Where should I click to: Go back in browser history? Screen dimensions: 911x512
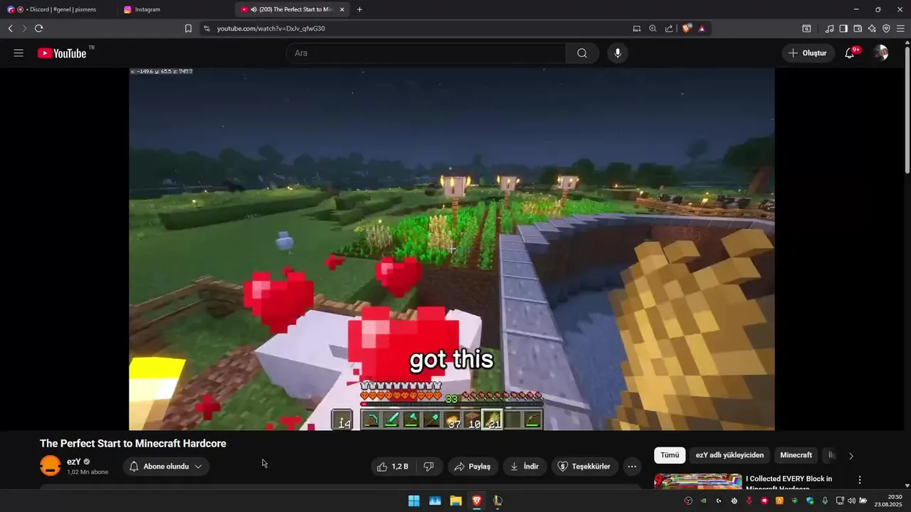(x=11, y=28)
